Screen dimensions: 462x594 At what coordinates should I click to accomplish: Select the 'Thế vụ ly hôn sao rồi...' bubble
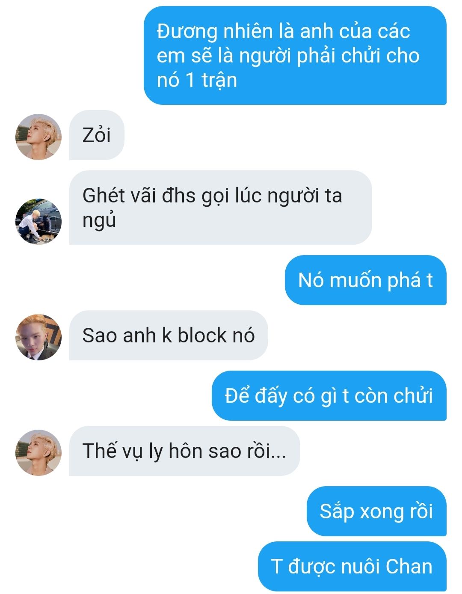tap(184, 451)
